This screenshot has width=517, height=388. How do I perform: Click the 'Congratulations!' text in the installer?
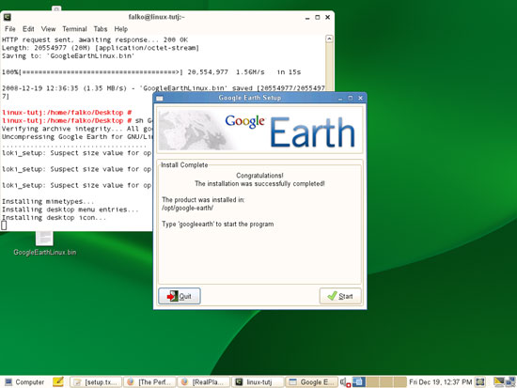pyautogui.click(x=259, y=176)
